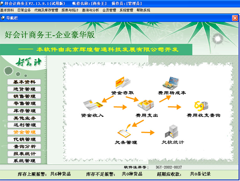Click the navigation window title icon
Viewport: 240px width, 181px height.
click(x=3, y=18)
